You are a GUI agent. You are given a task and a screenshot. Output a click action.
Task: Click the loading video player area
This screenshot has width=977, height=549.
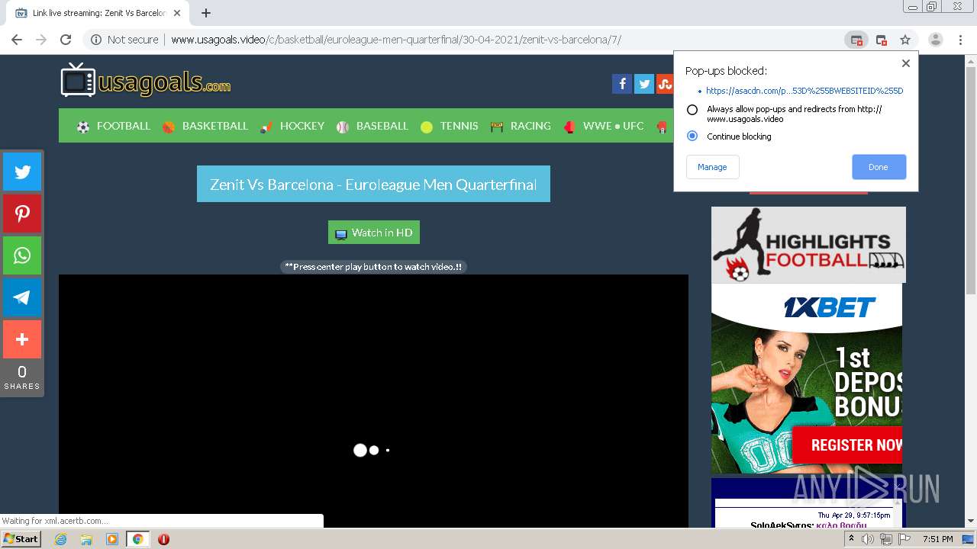(373, 400)
